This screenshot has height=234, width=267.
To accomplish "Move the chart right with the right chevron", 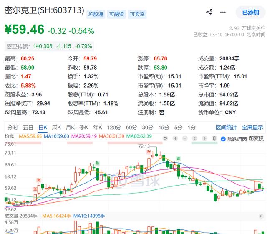I will [204, 138].
